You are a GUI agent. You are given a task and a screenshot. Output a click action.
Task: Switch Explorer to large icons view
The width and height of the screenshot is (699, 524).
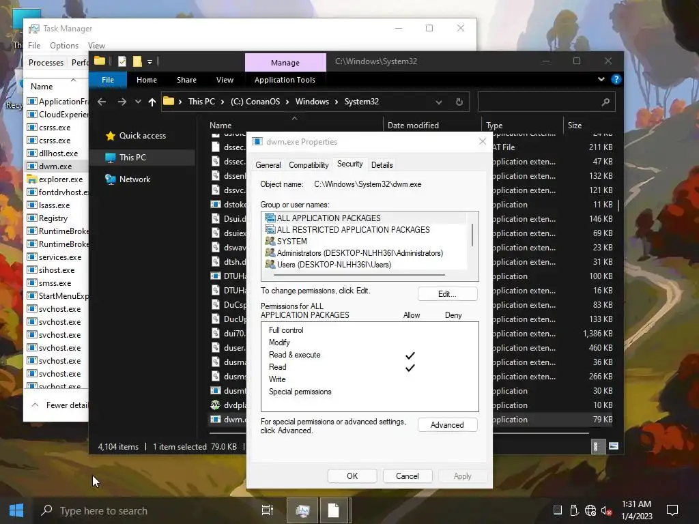pos(614,446)
